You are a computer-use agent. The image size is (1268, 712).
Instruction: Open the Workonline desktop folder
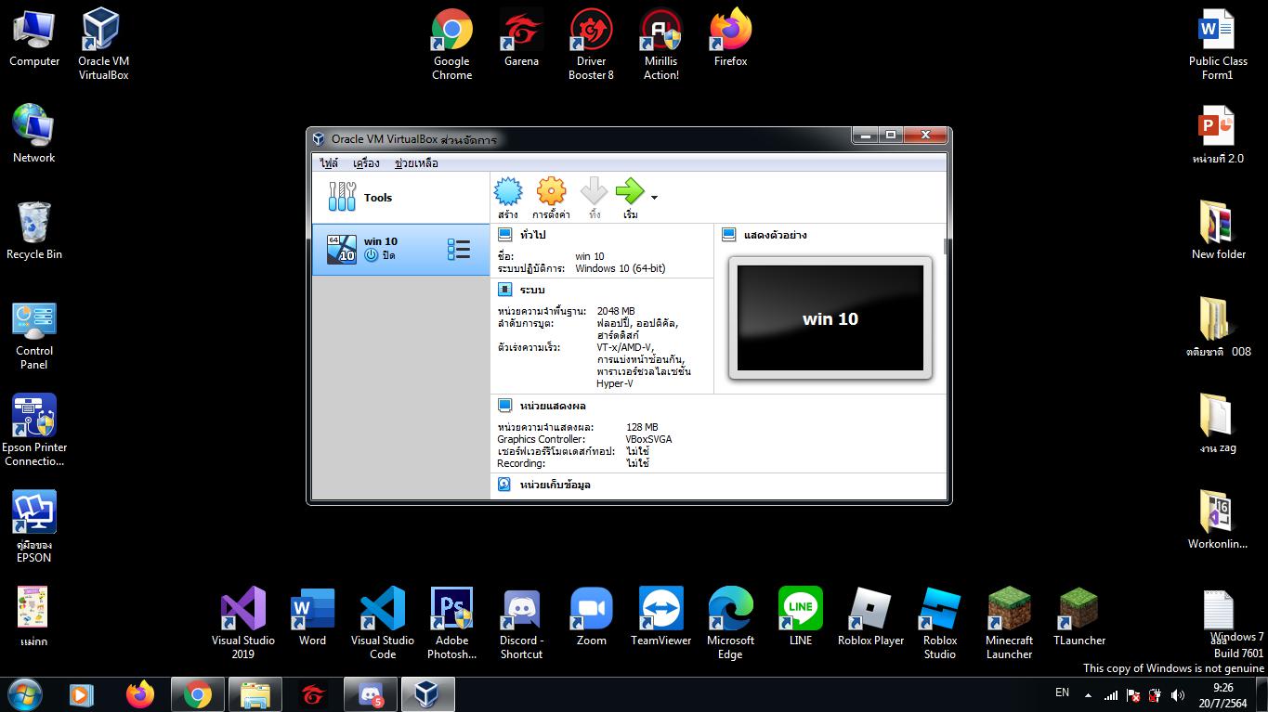(x=1218, y=520)
